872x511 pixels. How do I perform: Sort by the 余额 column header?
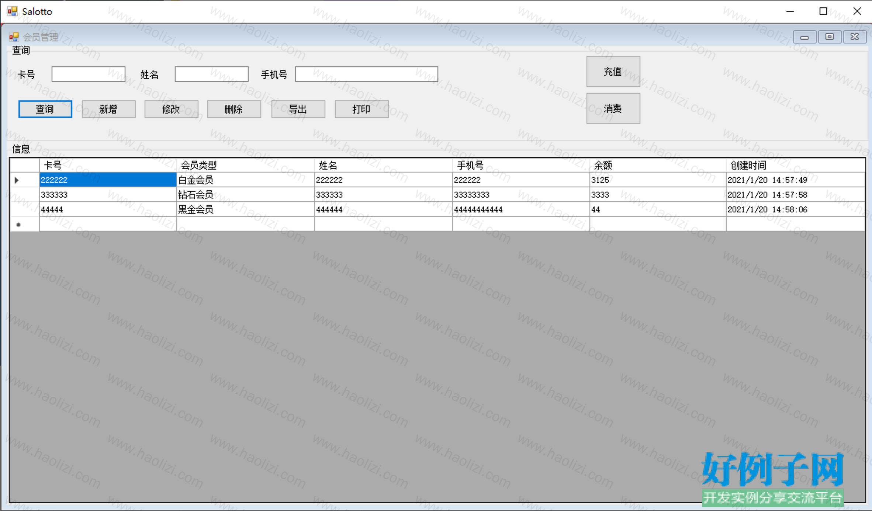coord(658,165)
